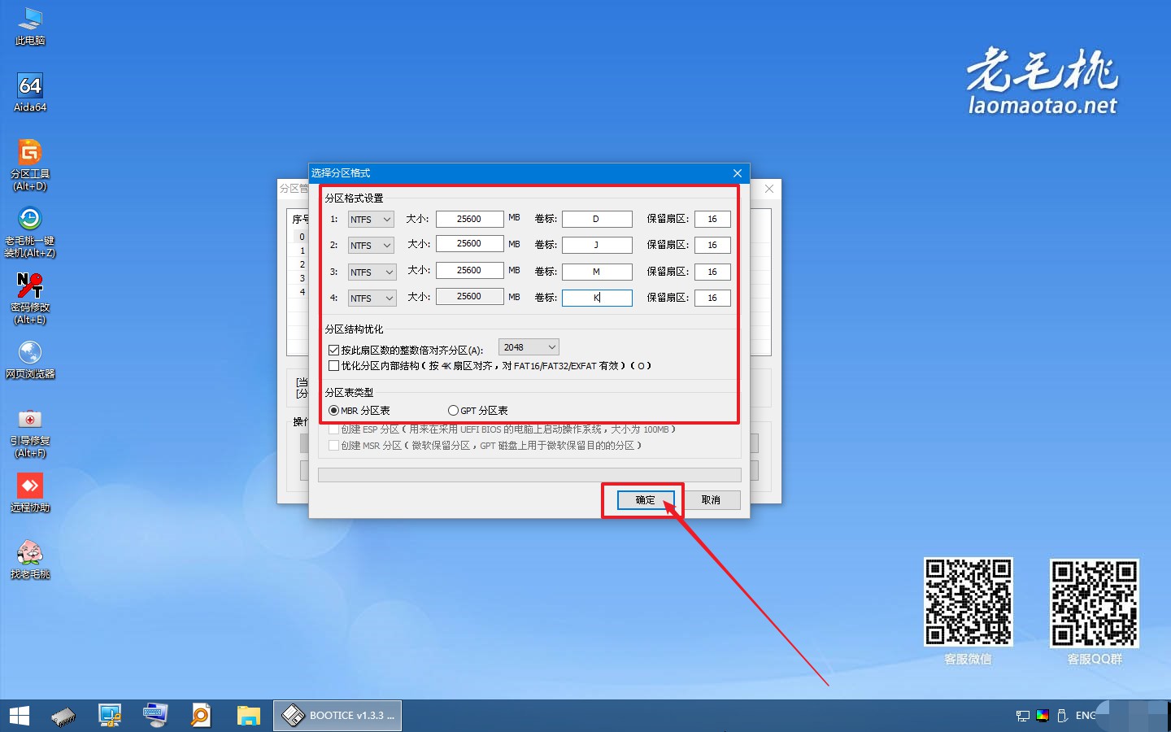Click partition 3 size field
Image resolution: width=1171 pixels, height=732 pixels.
[469, 270]
